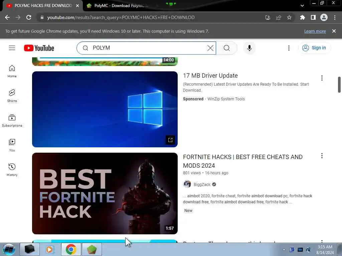Open FORTNITE HACKS video title
This screenshot has height=256, width=342.
242,161
